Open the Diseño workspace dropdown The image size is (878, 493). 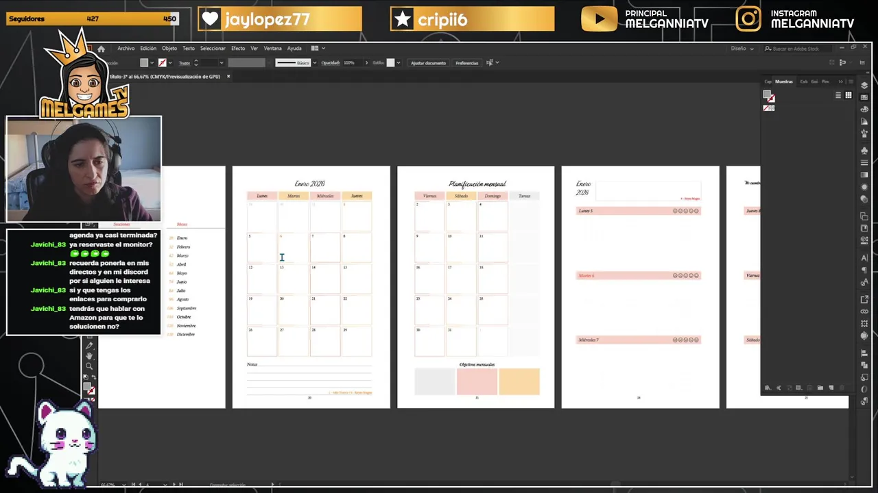click(x=742, y=49)
